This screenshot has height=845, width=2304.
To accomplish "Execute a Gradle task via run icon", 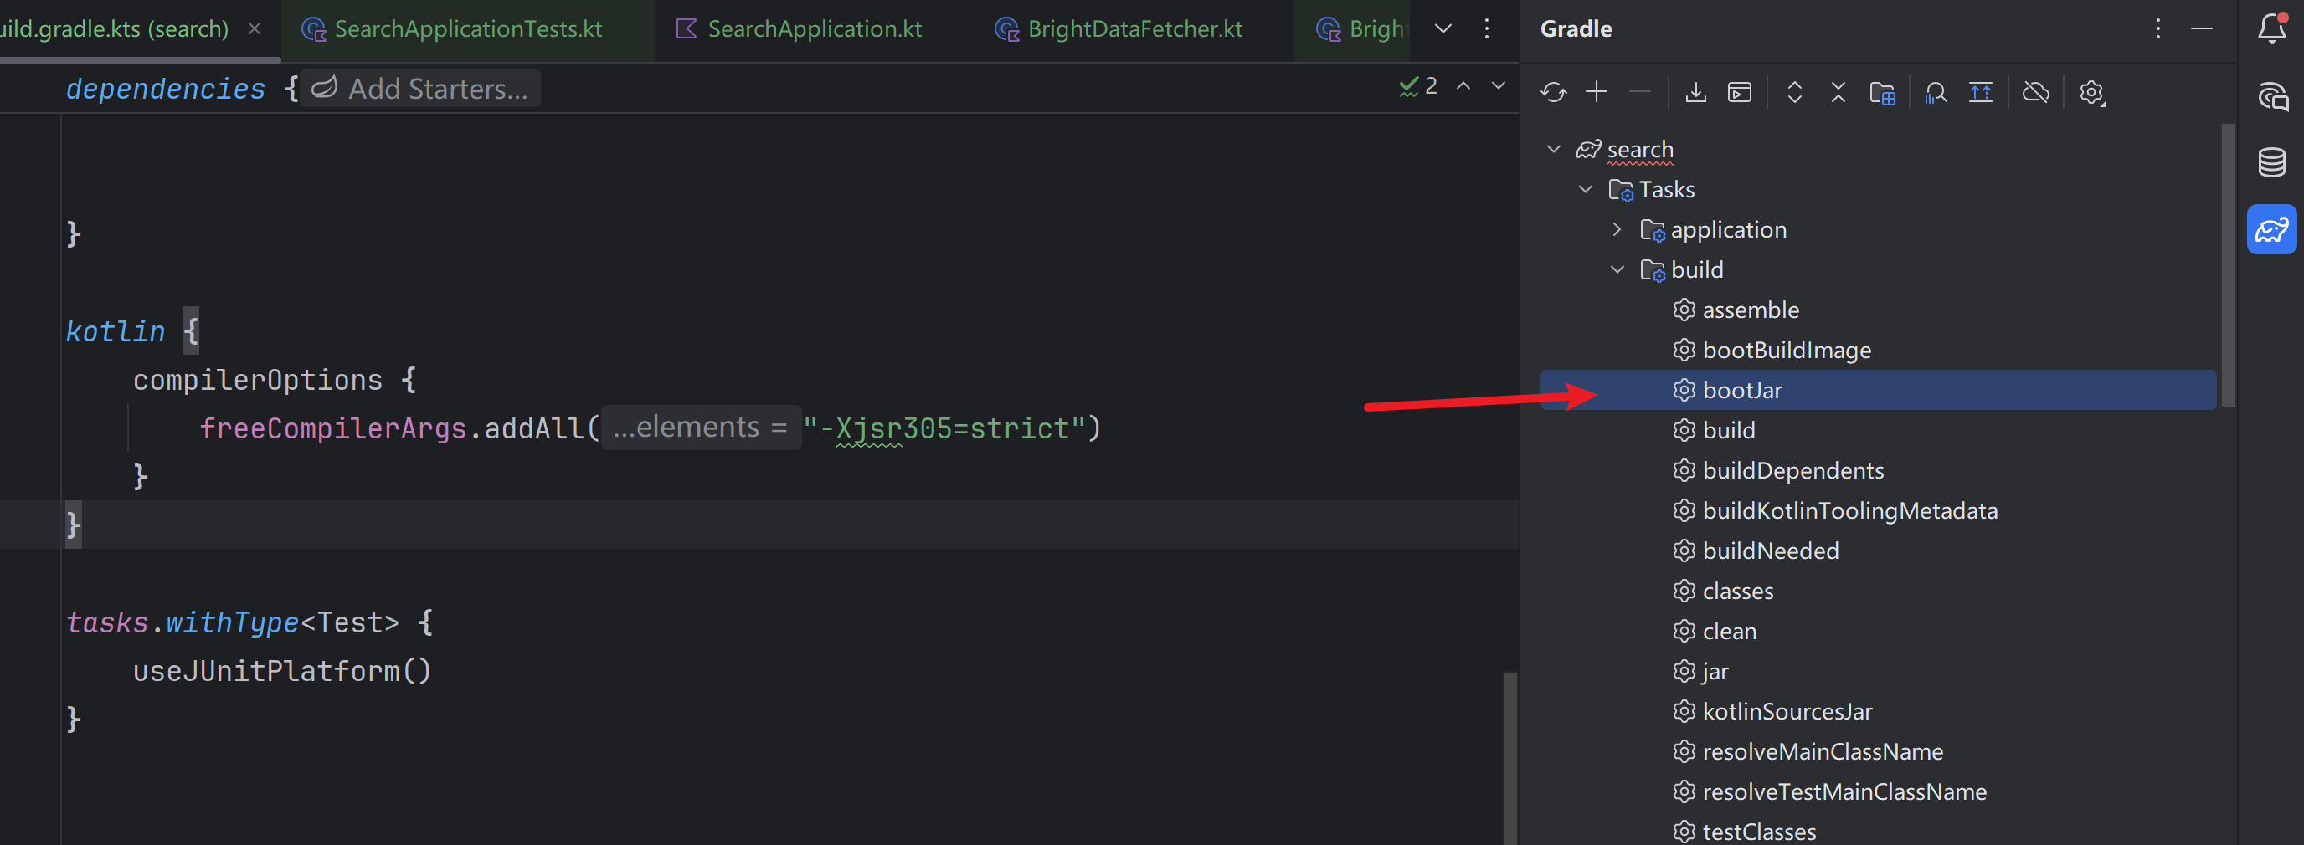I will 1739,91.
